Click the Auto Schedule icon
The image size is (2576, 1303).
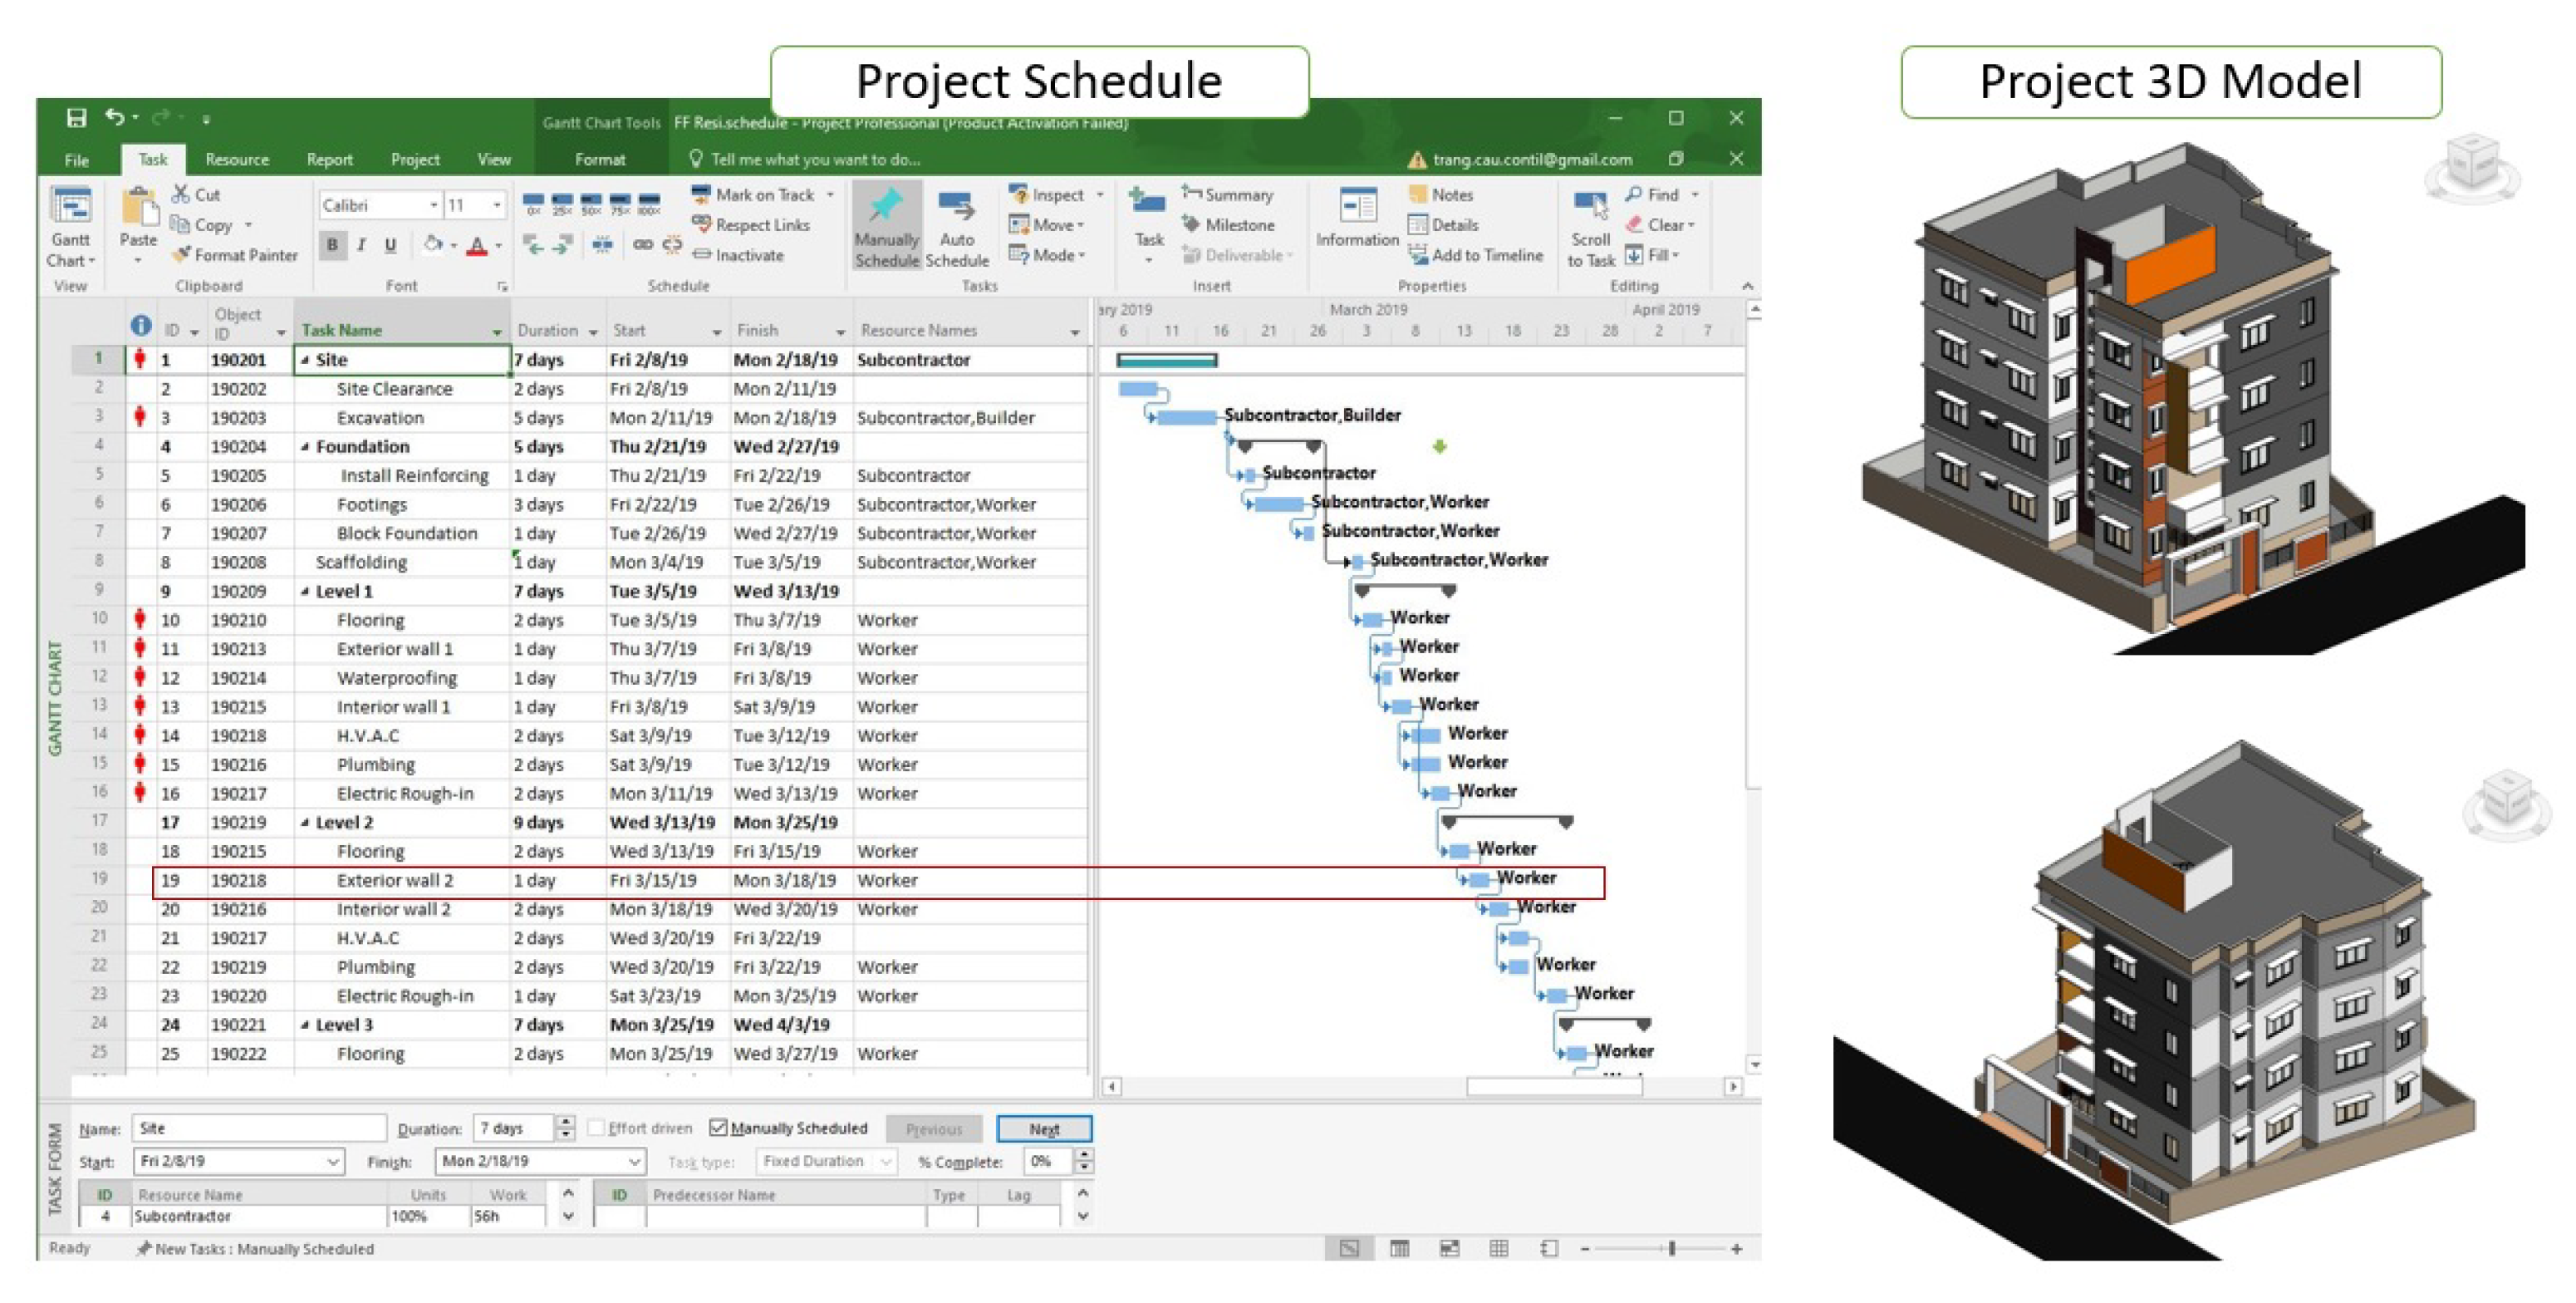[956, 207]
